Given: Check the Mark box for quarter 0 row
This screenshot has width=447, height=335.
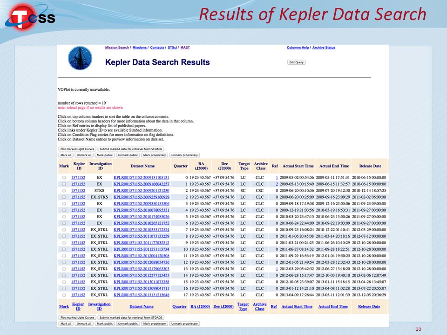Looking at the screenshot, I should (64, 177).
